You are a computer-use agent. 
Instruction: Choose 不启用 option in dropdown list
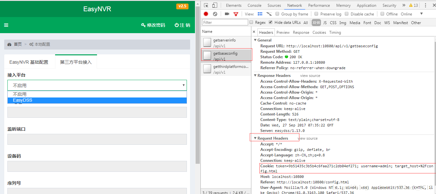97,94
